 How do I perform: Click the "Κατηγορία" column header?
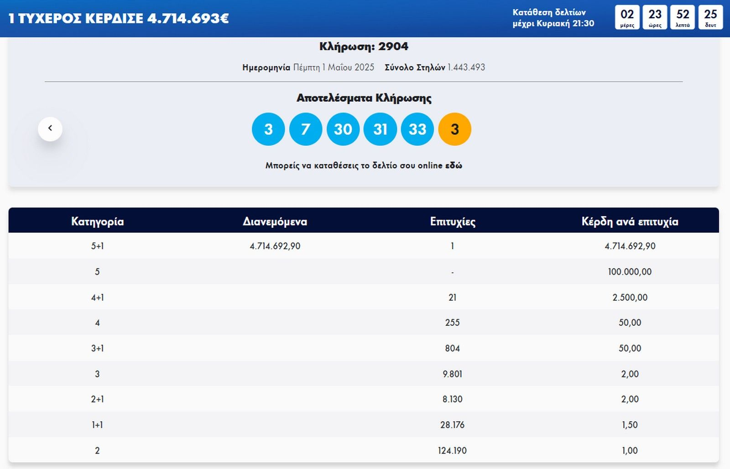pos(97,222)
